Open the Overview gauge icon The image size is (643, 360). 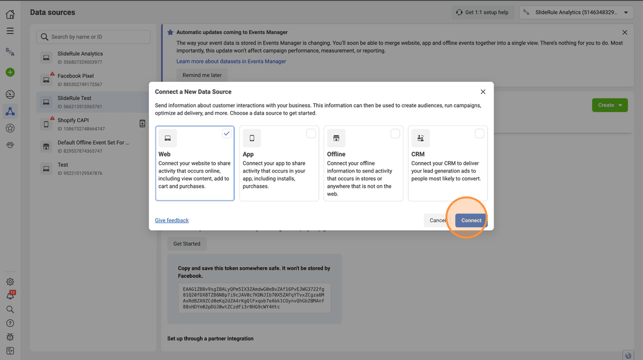point(10,94)
